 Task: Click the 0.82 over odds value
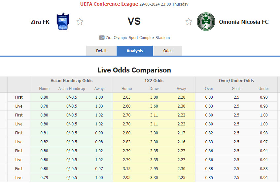tap(209, 133)
